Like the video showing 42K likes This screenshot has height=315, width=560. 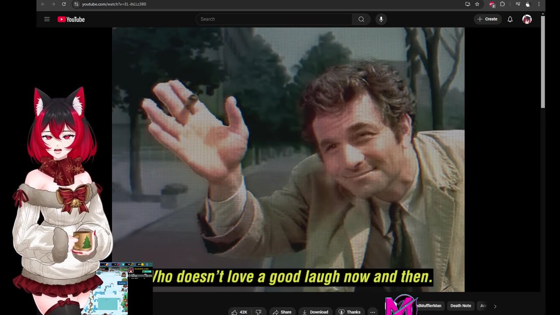[x=239, y=312]
